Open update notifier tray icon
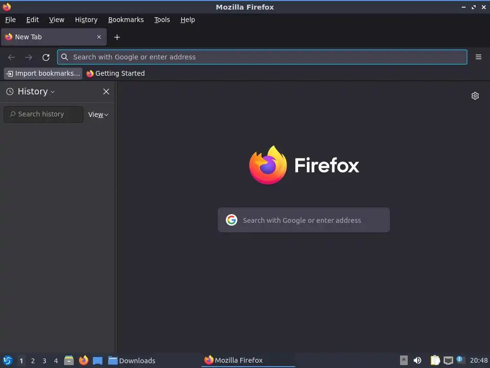The height and width of the screenshot is (368, 490). [x=460, y=360]
